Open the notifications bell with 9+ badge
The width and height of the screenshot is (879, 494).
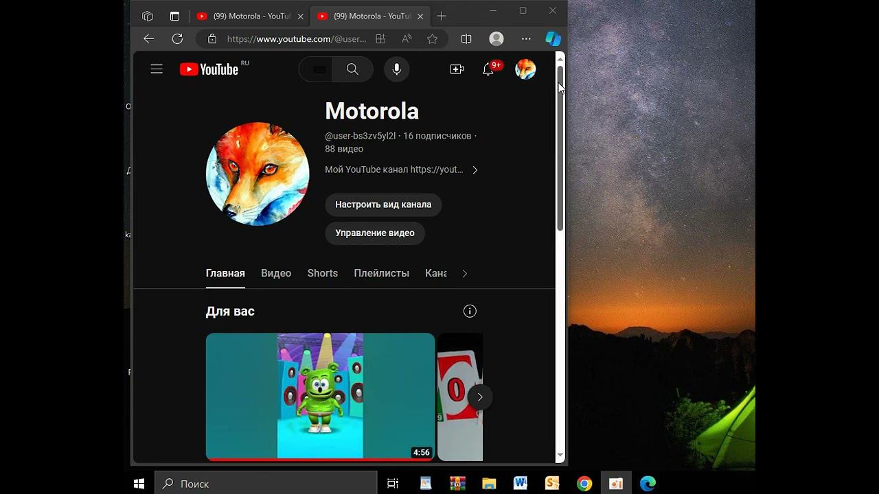tap(488, 69)
